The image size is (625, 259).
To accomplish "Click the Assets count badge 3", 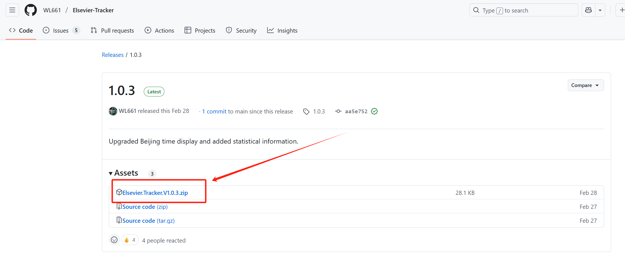I will pyautogui.click(x=152, y=174).
